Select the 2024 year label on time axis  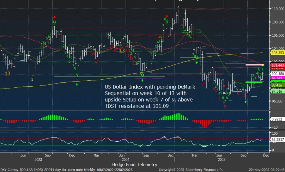click(126, 160)
